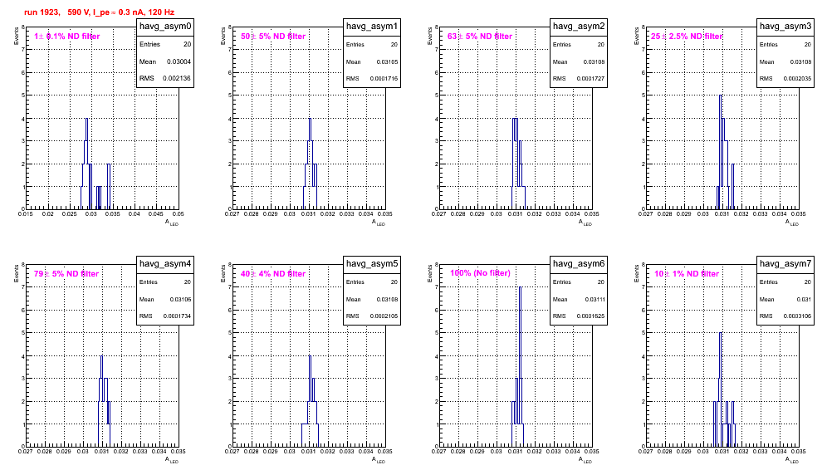
Task: Click Mean row in havg_asym2 stats box
Action: tap(579, 61)
